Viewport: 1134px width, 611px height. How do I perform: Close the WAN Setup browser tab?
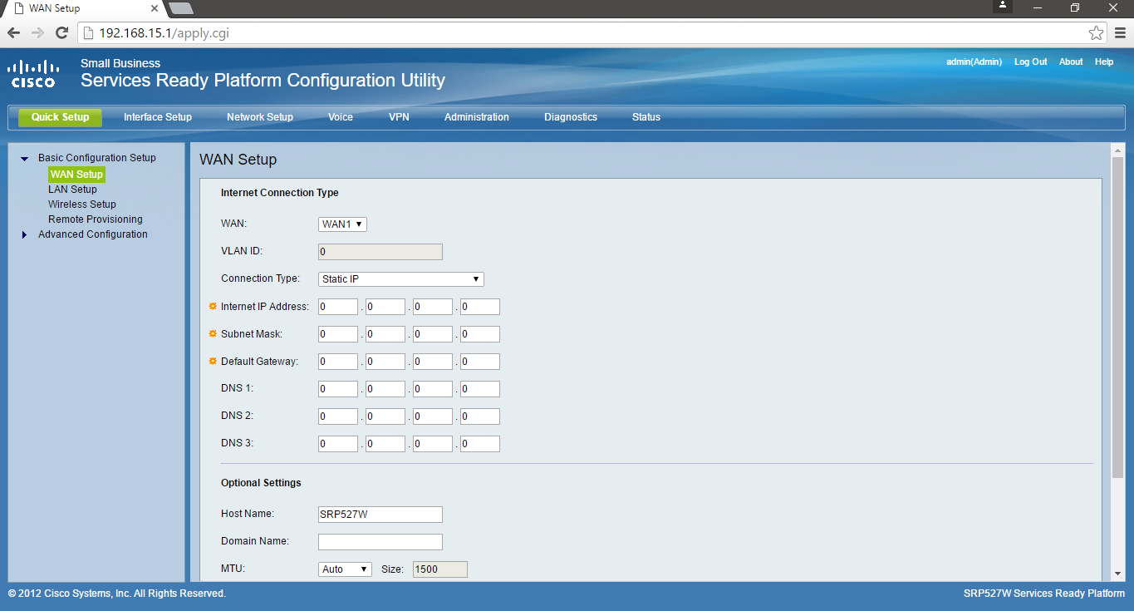[154, 8]
